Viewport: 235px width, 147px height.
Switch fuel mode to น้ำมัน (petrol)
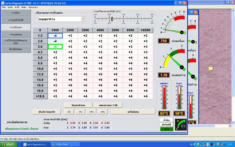coord(167,120)
